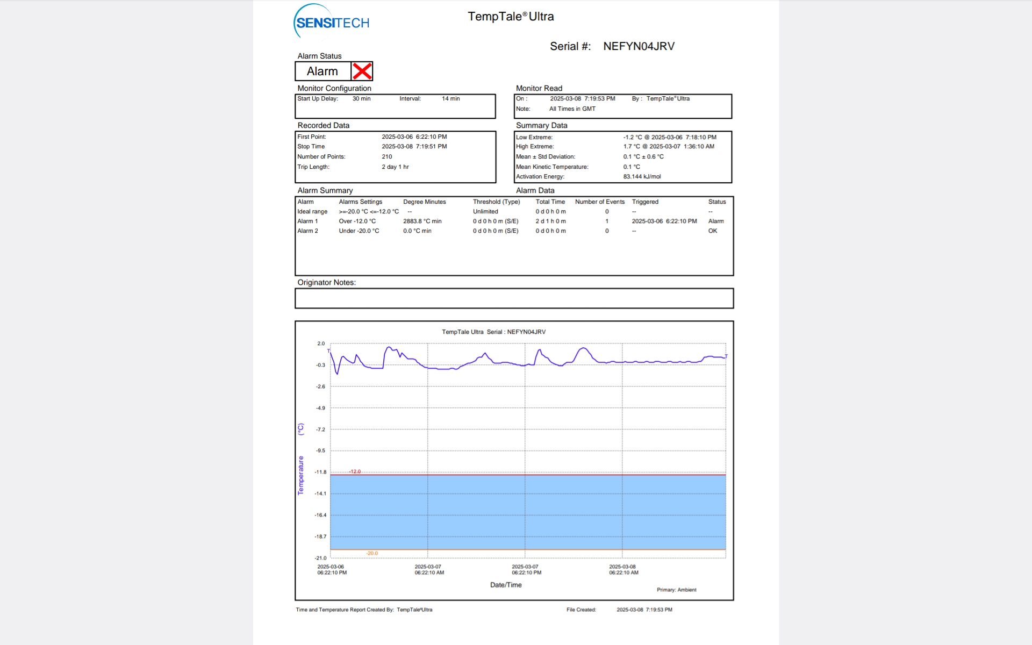Click the y-axis tick 2.0
The width and height of the screenshot is (1032, 645).
[321, 343]
